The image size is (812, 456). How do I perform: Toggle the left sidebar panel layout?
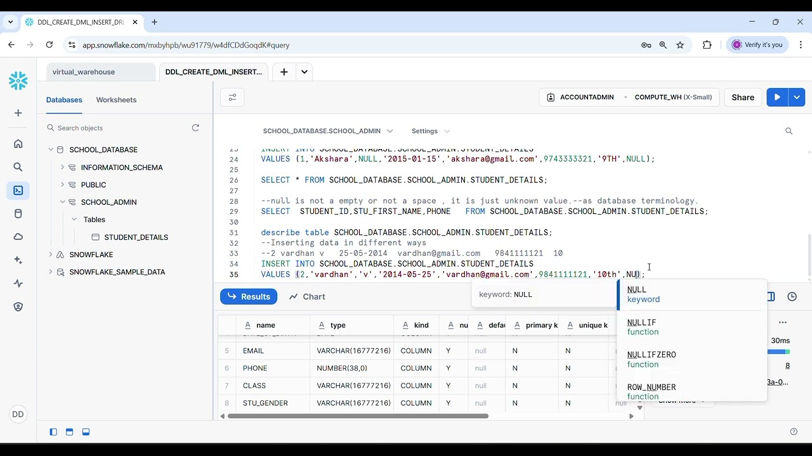(x=53, y=432)
